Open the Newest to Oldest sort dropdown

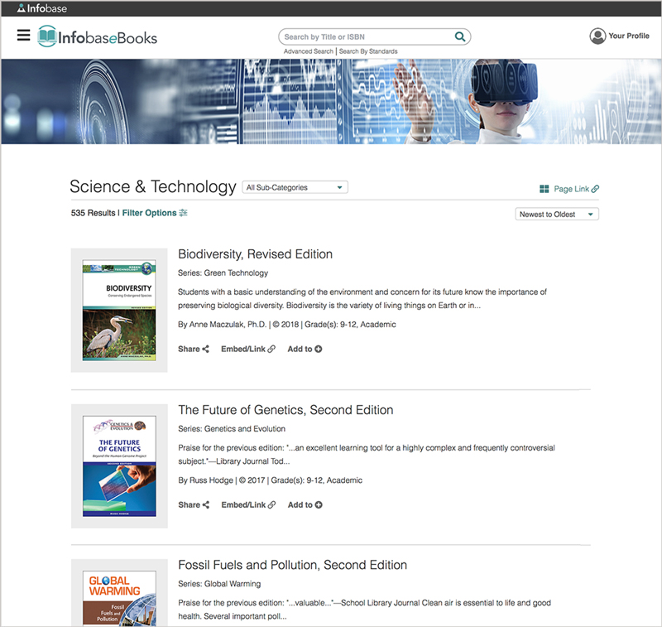click(x=556, y=215)
